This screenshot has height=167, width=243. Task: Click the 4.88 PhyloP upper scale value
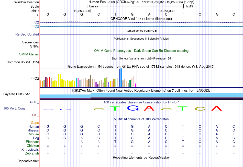pyautogui.click(x=33, y=102)
